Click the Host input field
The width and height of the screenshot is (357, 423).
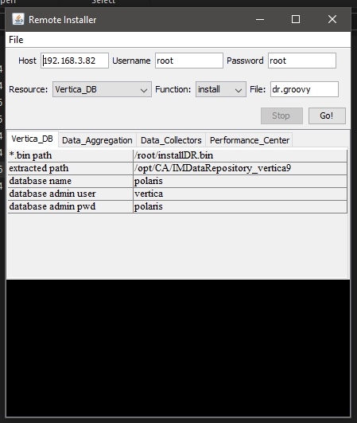pos(75,61)
